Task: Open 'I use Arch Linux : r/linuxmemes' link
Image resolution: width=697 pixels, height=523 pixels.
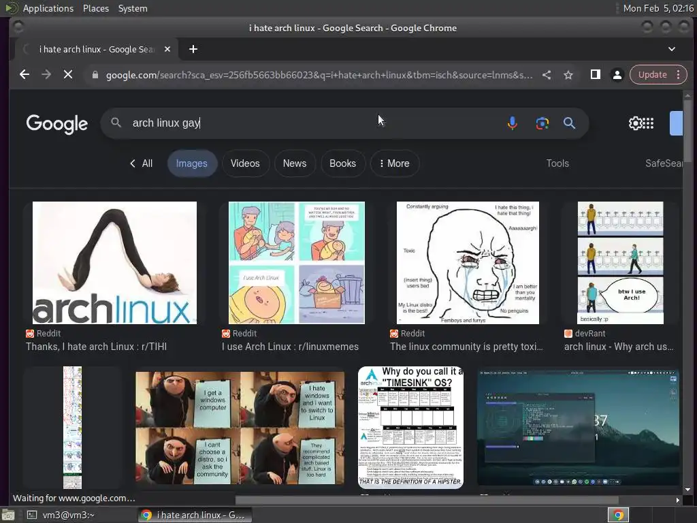Action: point(290,347)
